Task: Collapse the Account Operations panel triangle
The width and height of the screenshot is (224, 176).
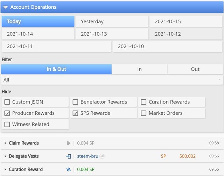Action: 6,7
